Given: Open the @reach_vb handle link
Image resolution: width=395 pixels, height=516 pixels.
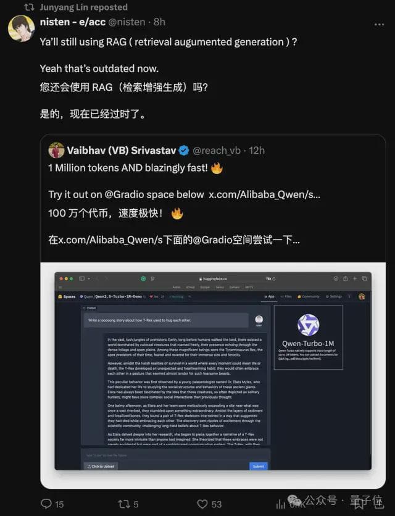Looking at the screenshot, I should pos(216,151).
